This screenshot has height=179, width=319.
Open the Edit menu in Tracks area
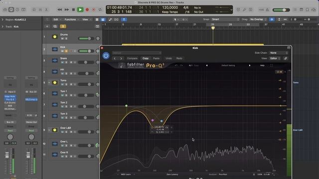[x=57, y=19]
